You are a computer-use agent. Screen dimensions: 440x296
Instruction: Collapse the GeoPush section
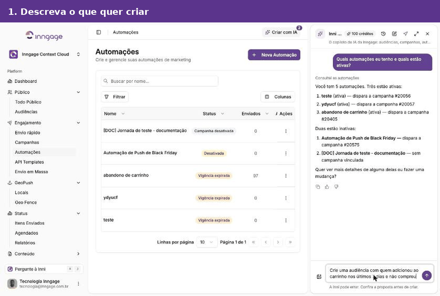pyautogui.click(x=78, y=183)
